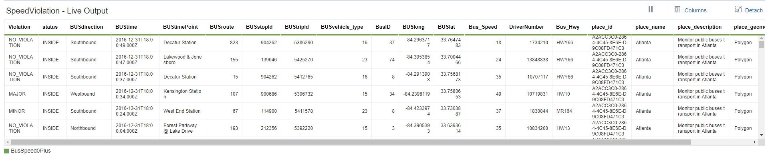Screen dimensions: 768x157
Task: Sort by the Violation column header
Action: [x=19, y=27]
